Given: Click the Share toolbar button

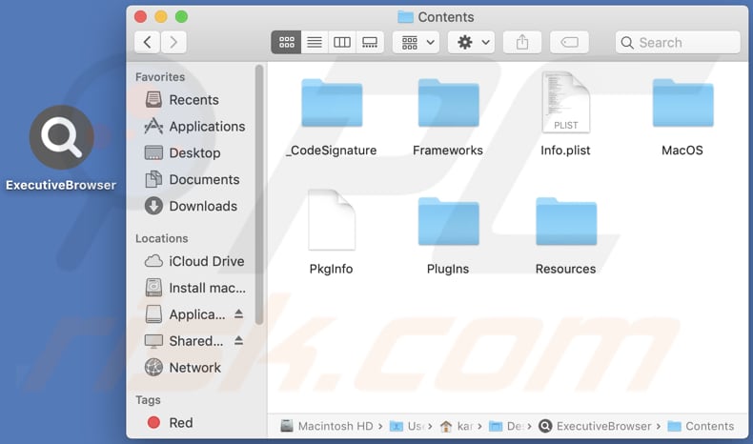Looking at the screenshot, I should (522, 42).
